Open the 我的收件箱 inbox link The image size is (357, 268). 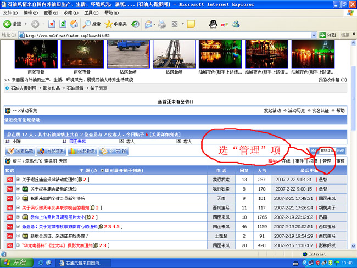tap(332, 80)
